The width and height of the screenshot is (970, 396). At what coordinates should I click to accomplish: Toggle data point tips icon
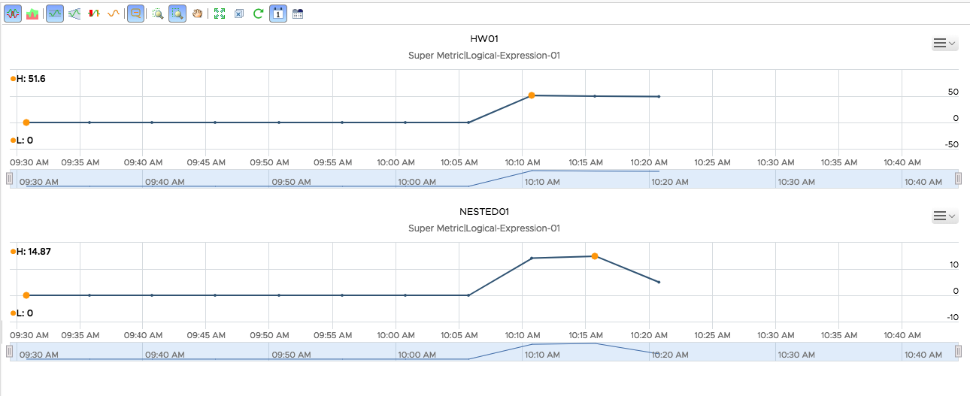coord(136,14)
